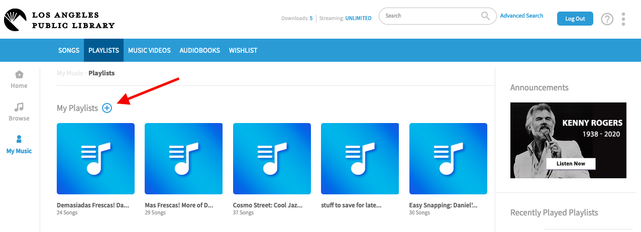Open the help question mark icon
Image resolution: width=641 pixels, height=232 pixels.
click(607, 19)
